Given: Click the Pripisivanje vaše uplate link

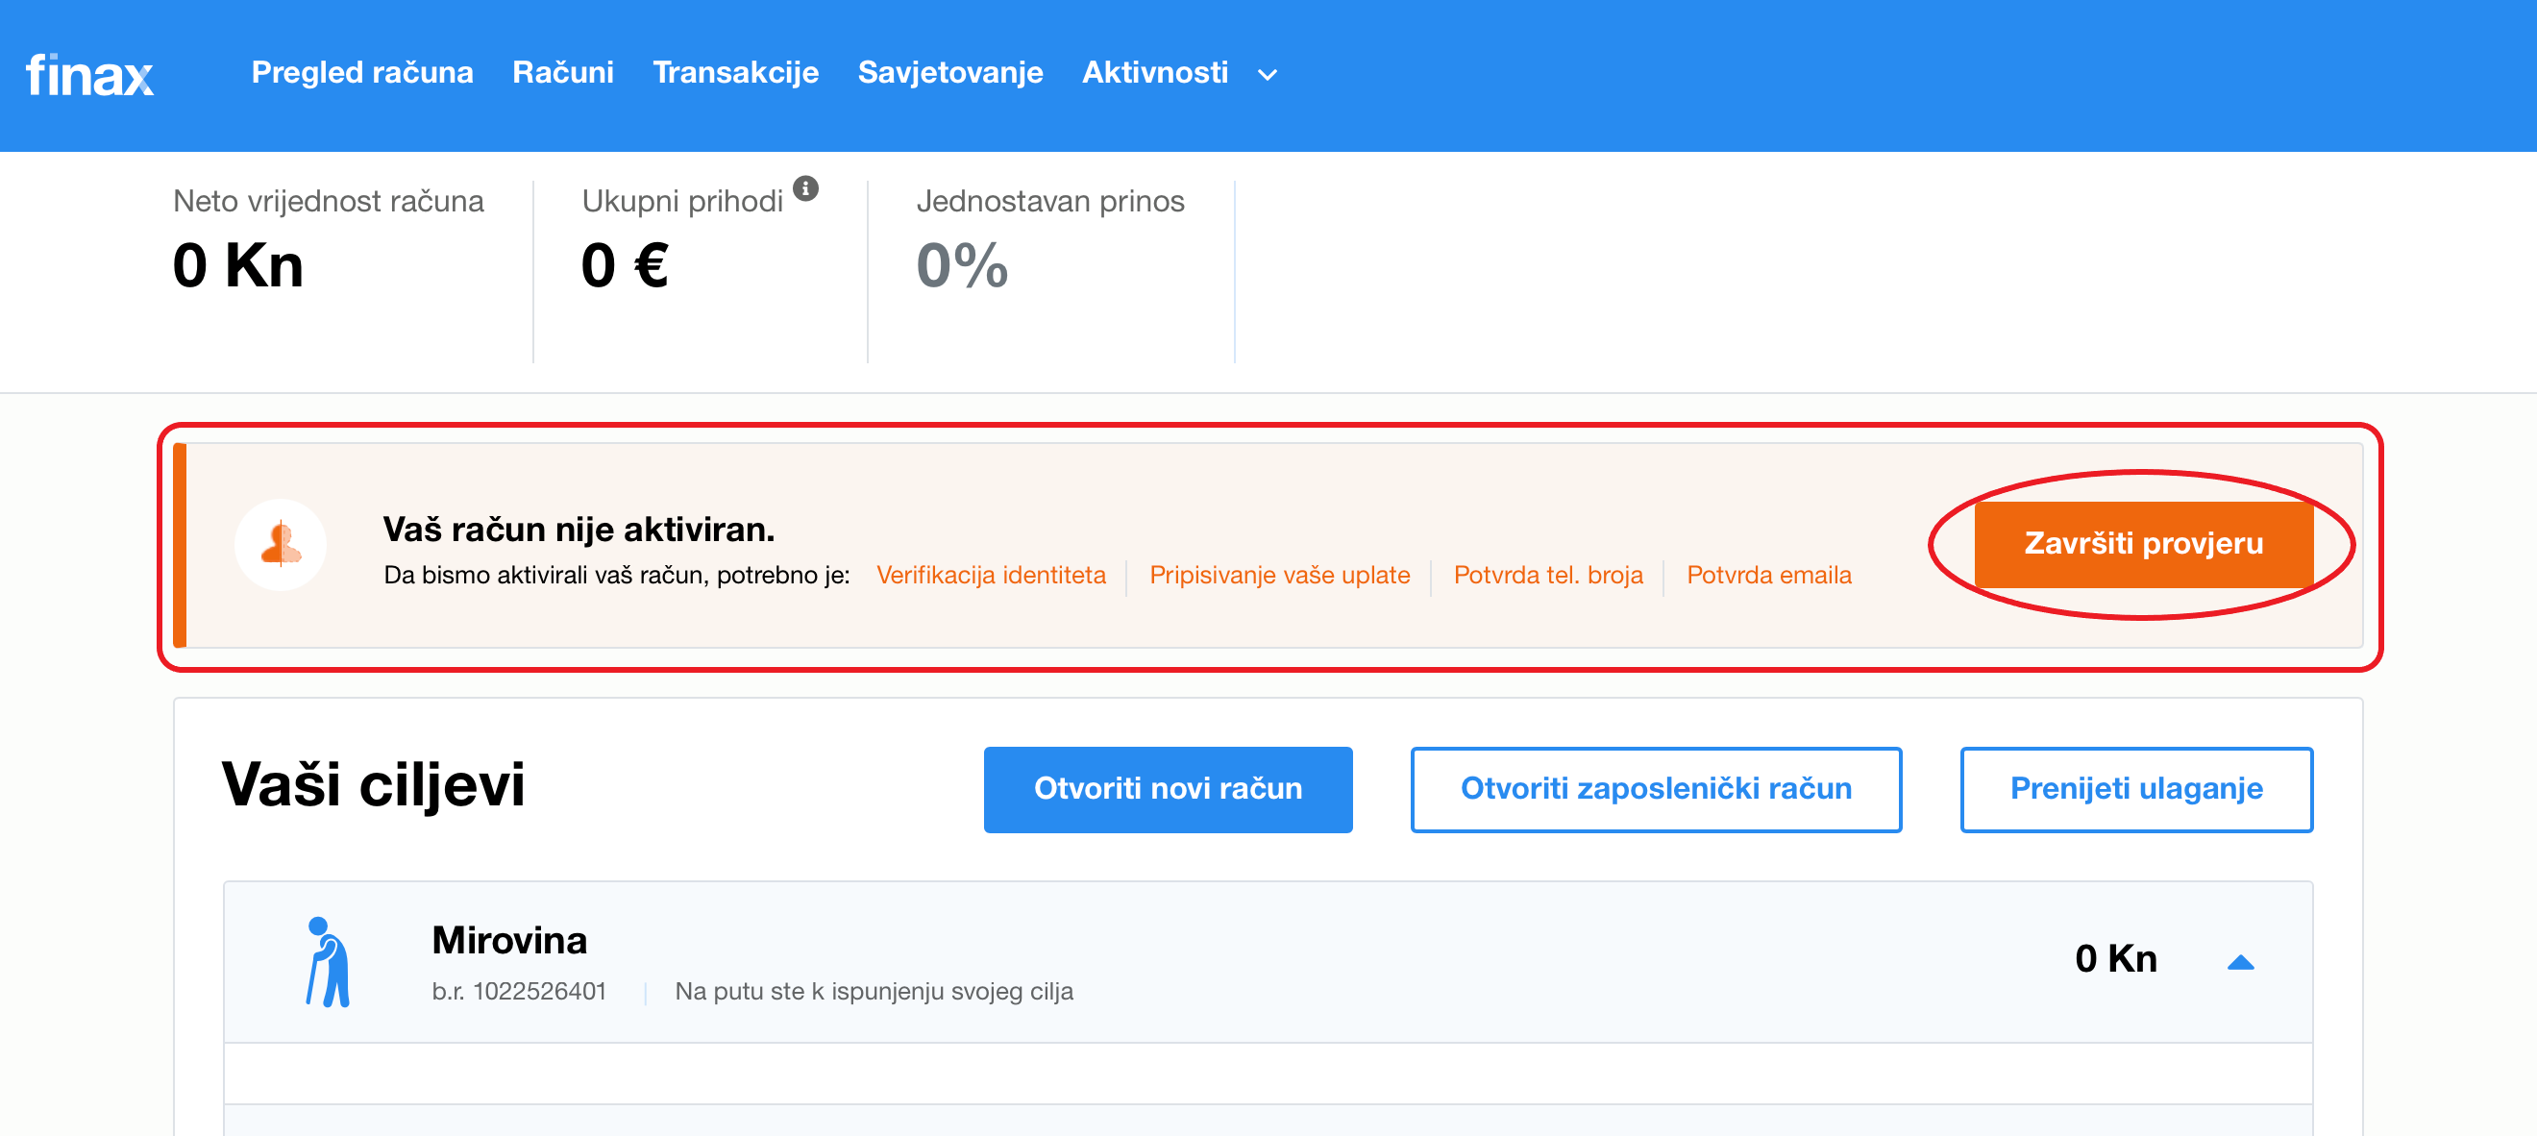Looking at the screenshot, I should [1279, 576].
